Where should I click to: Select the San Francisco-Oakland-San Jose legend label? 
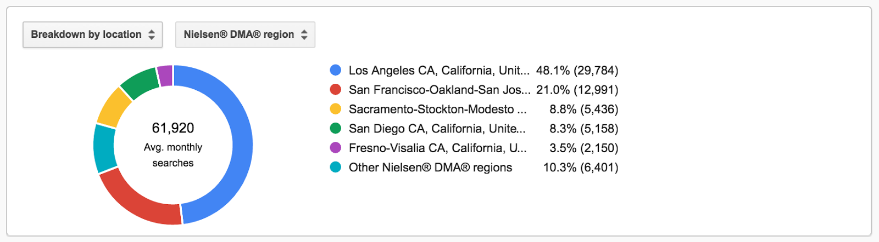pyautogui.click(x=439, y=90)
